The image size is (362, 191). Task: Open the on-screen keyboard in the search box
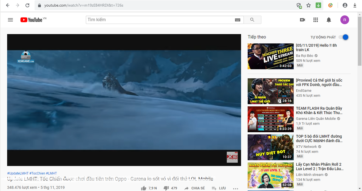[x=237, y=20]
